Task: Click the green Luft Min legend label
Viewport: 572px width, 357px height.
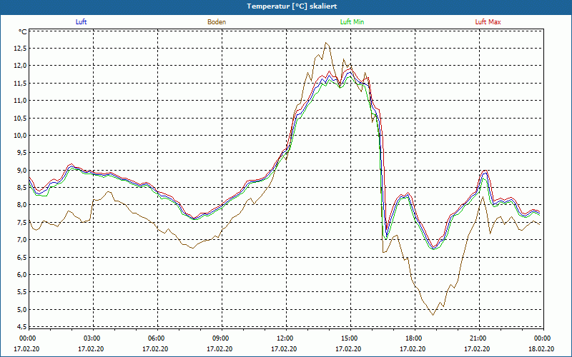Action: [x=352, y=22]
